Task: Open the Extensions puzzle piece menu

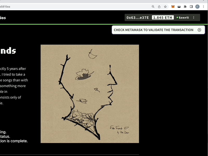Action: [185, 7]
